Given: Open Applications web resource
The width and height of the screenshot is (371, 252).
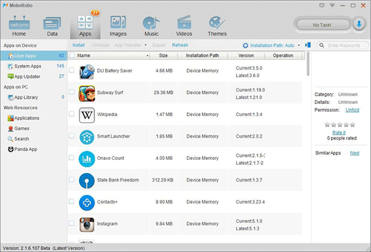Looking at the screenshot, I should [x=23, y=118].
